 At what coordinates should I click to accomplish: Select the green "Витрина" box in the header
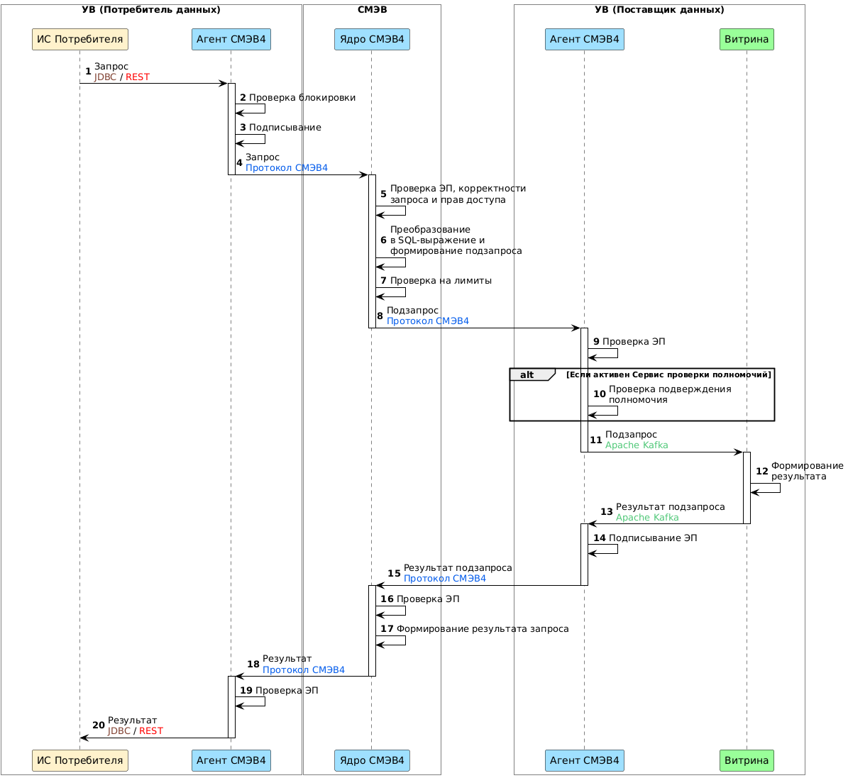747,40
